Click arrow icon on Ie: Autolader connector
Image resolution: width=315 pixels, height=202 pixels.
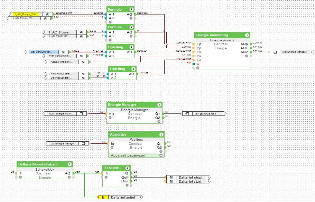[187, 113]
